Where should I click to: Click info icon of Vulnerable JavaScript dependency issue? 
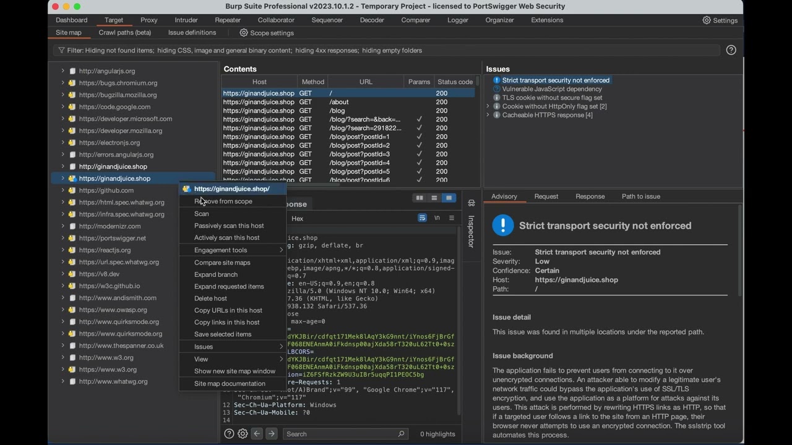click(496, 89)
